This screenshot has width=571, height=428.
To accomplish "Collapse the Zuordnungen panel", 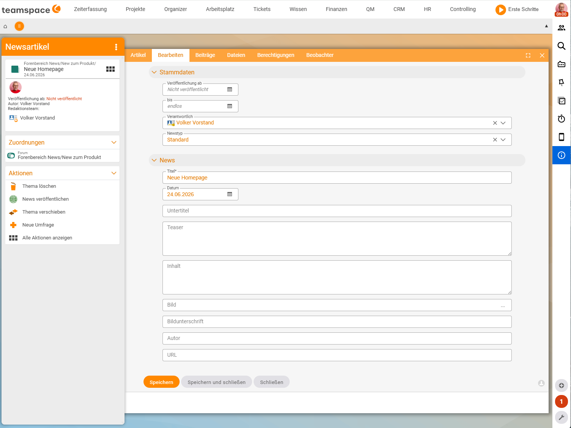I will click(x=114, y=142).
